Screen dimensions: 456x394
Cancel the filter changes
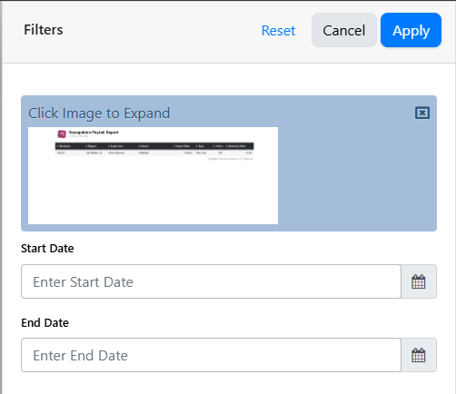(344, 30)
